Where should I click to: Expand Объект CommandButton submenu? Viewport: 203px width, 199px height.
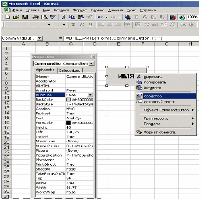point(166,110)
